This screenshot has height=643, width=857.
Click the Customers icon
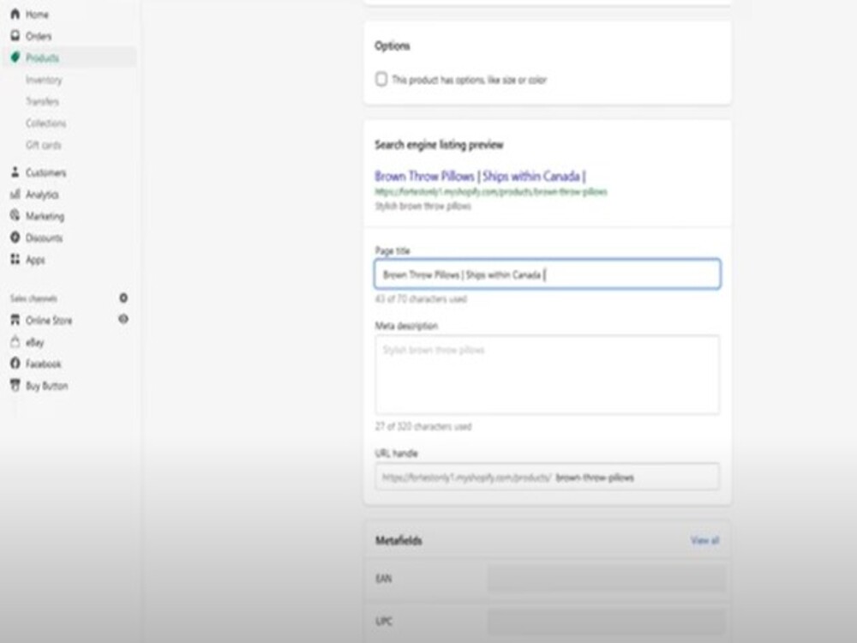click(15, 172)
